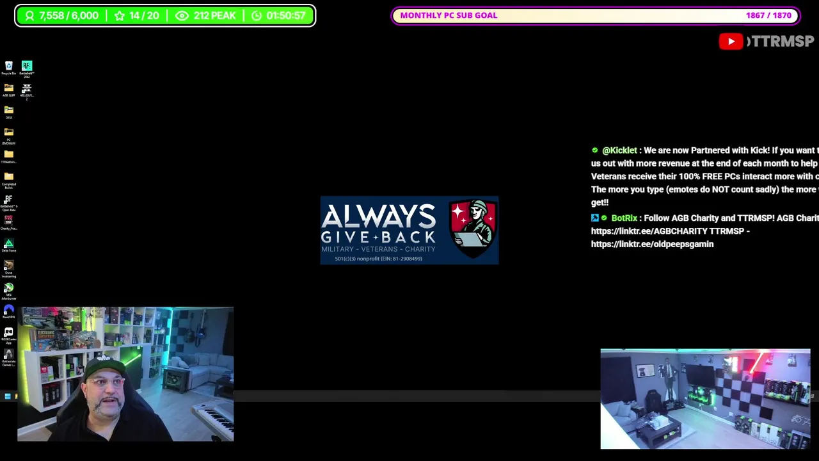Viewport: 819px width, 461px height.
Task: Launch Battlefield 6 Open Beta shortcut
Action: coord(9,203)
